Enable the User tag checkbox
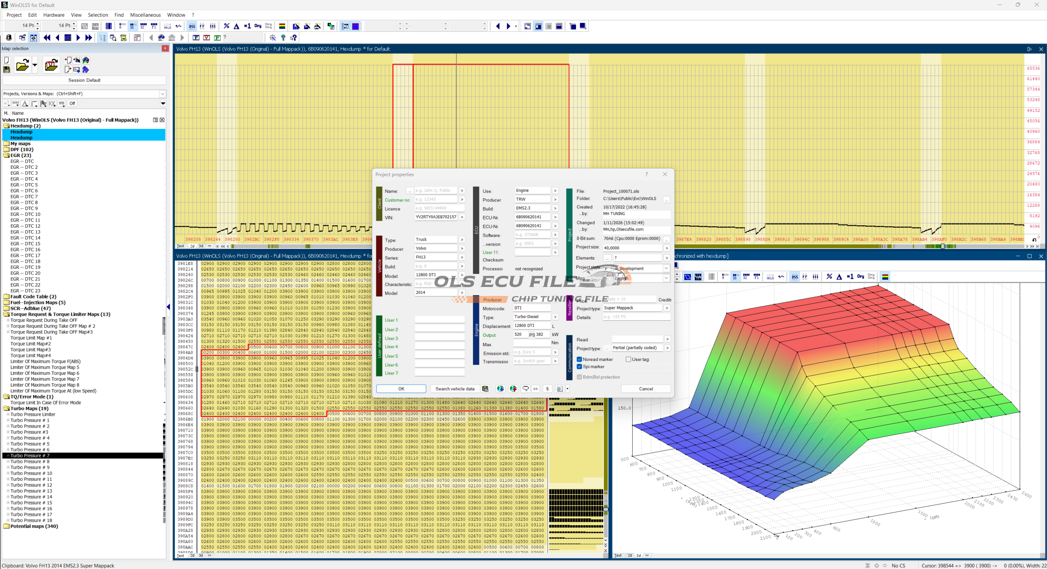The height and width of the screenshot is (569, 1047). point(628,359)
